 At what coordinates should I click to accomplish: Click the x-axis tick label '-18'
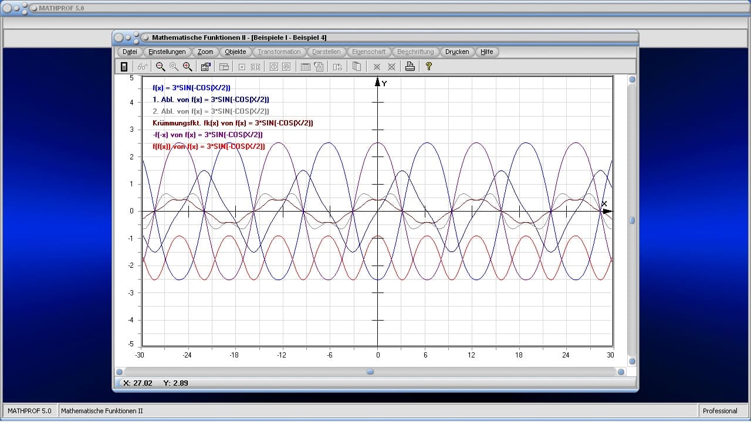[234, 355]
